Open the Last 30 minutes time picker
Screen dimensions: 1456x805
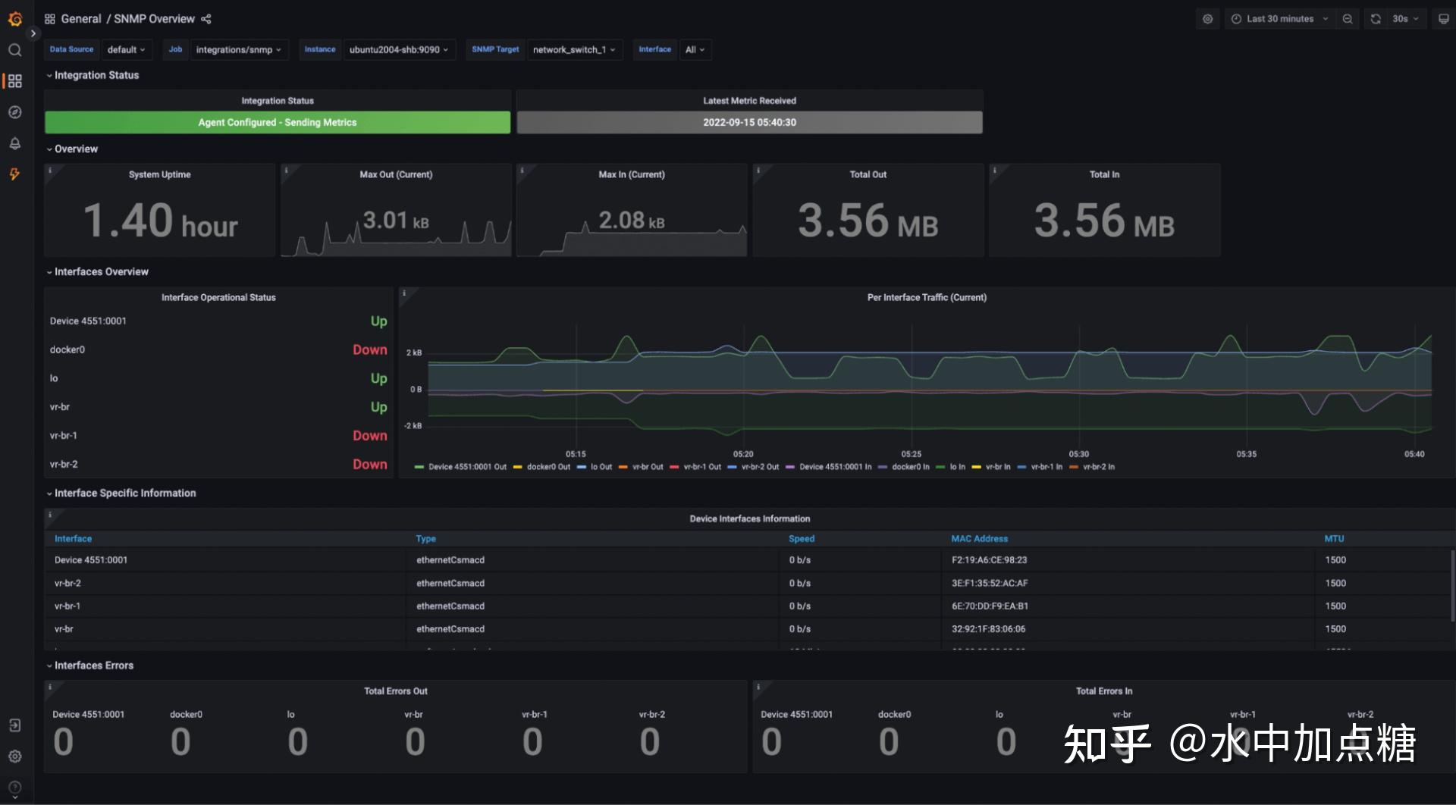click(x=1279, y=18)
